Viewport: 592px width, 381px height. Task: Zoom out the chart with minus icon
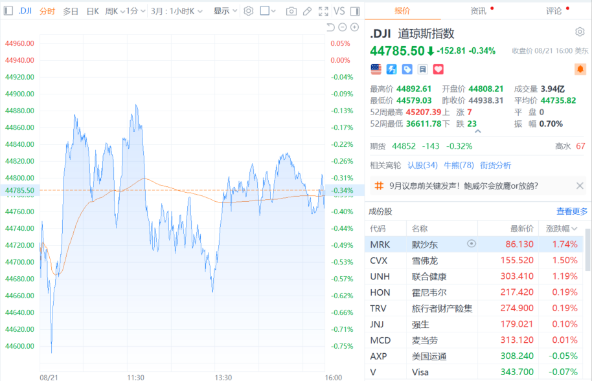coord(343,27)
